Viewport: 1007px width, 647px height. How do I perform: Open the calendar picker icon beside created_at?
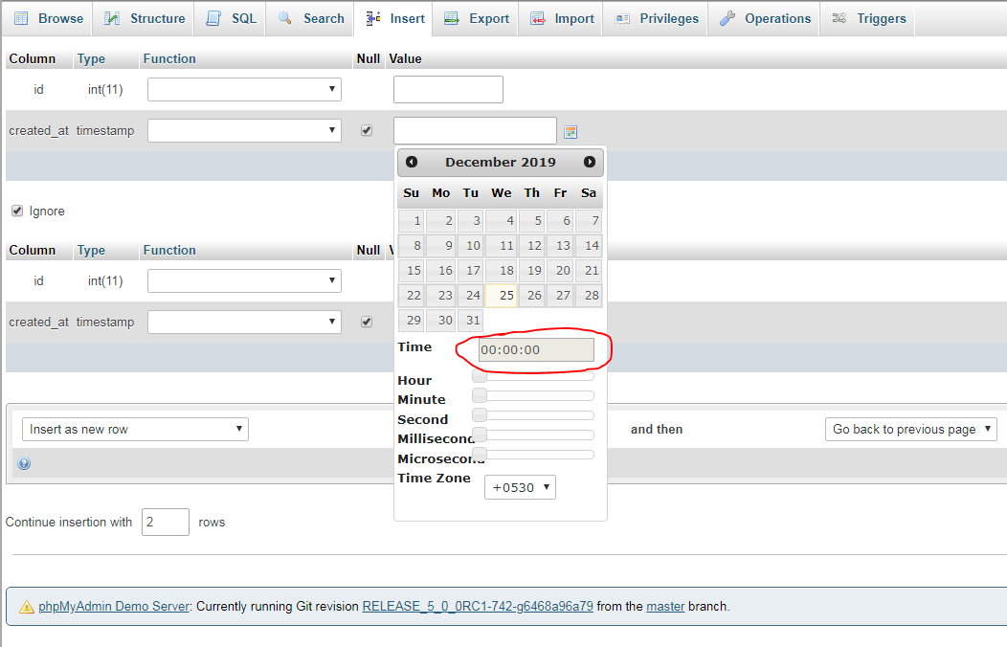point(571,129)
